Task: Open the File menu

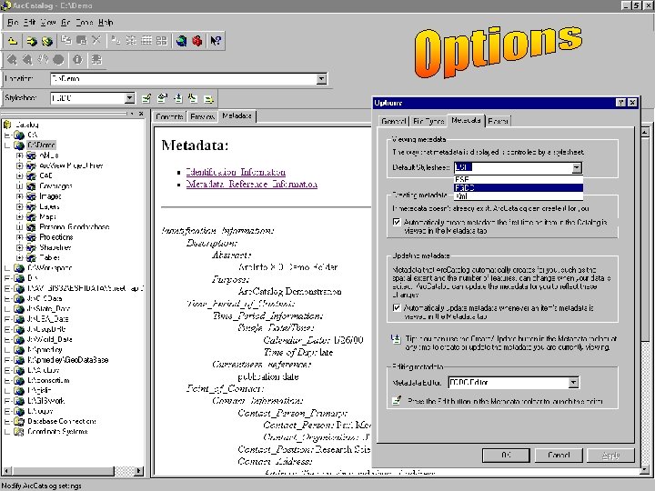Action: click(x=13, y=23)
